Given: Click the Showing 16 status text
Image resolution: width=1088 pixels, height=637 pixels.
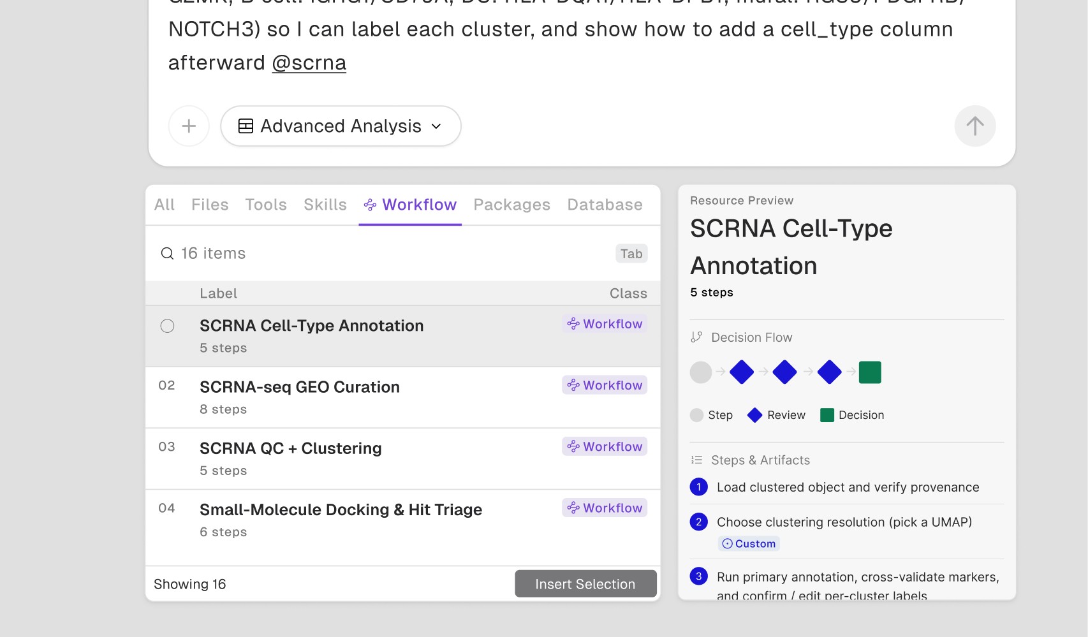Looking at the screenshot, I should coord(190,584).
